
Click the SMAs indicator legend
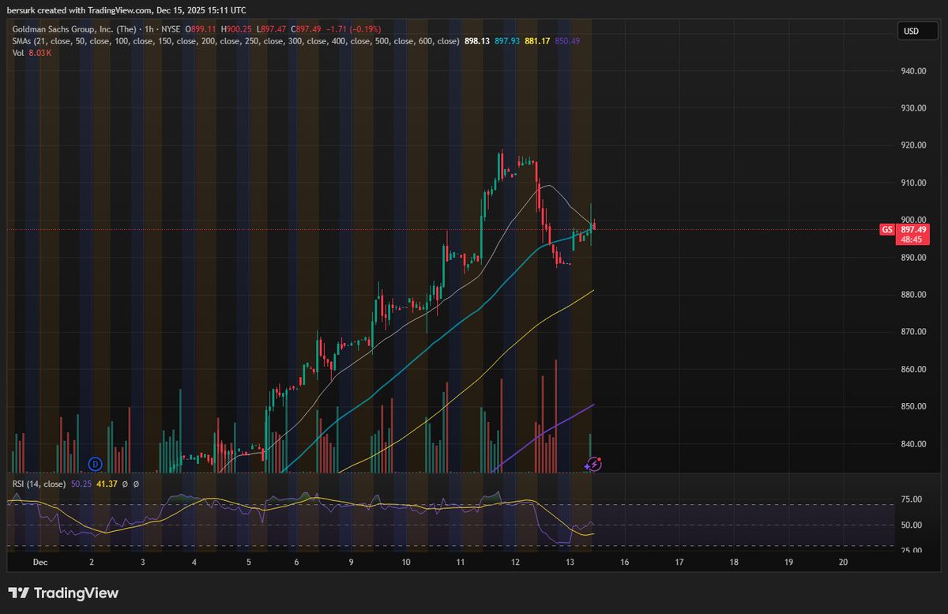click(x=235, y=40)
